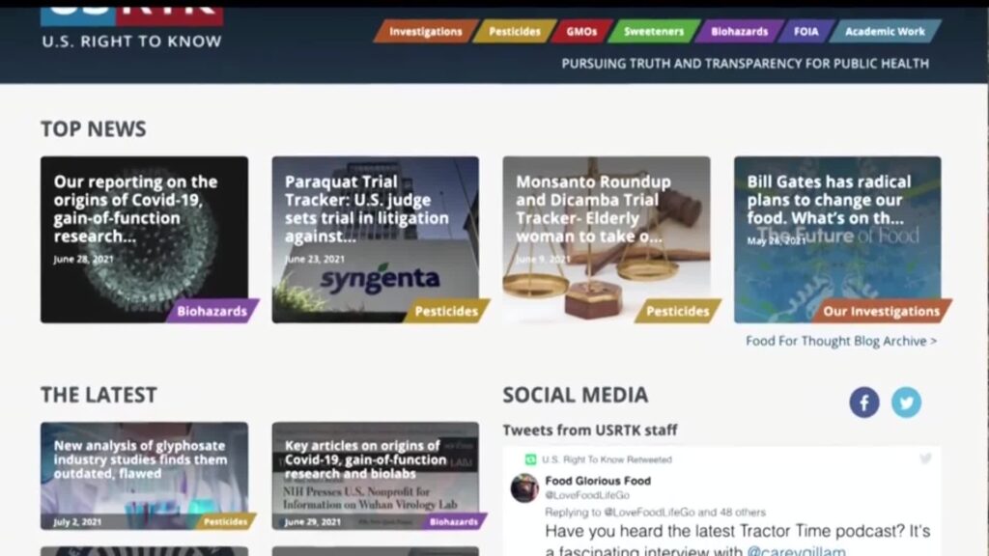Click the June 28, 2021 date text
The image size is (989, 556).
[84, 259]
